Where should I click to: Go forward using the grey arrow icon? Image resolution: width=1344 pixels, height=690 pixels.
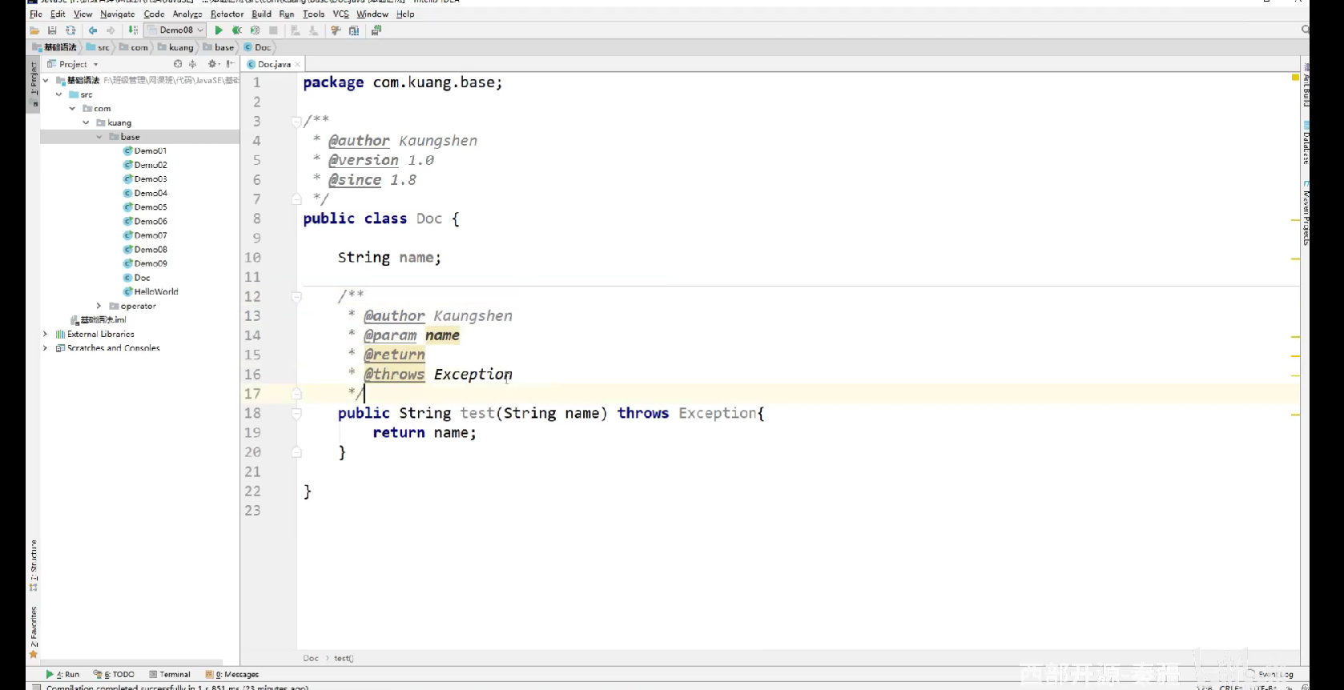pyautogui.click(x=111, y=30)
